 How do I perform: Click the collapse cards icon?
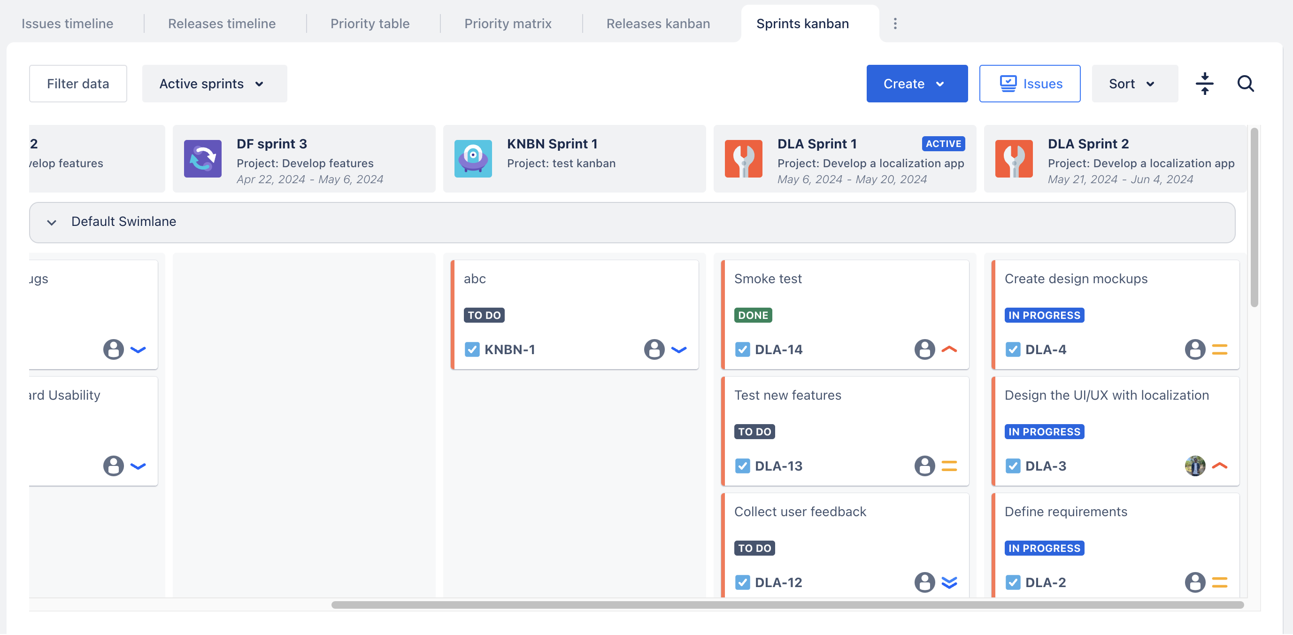(1204, 84)
